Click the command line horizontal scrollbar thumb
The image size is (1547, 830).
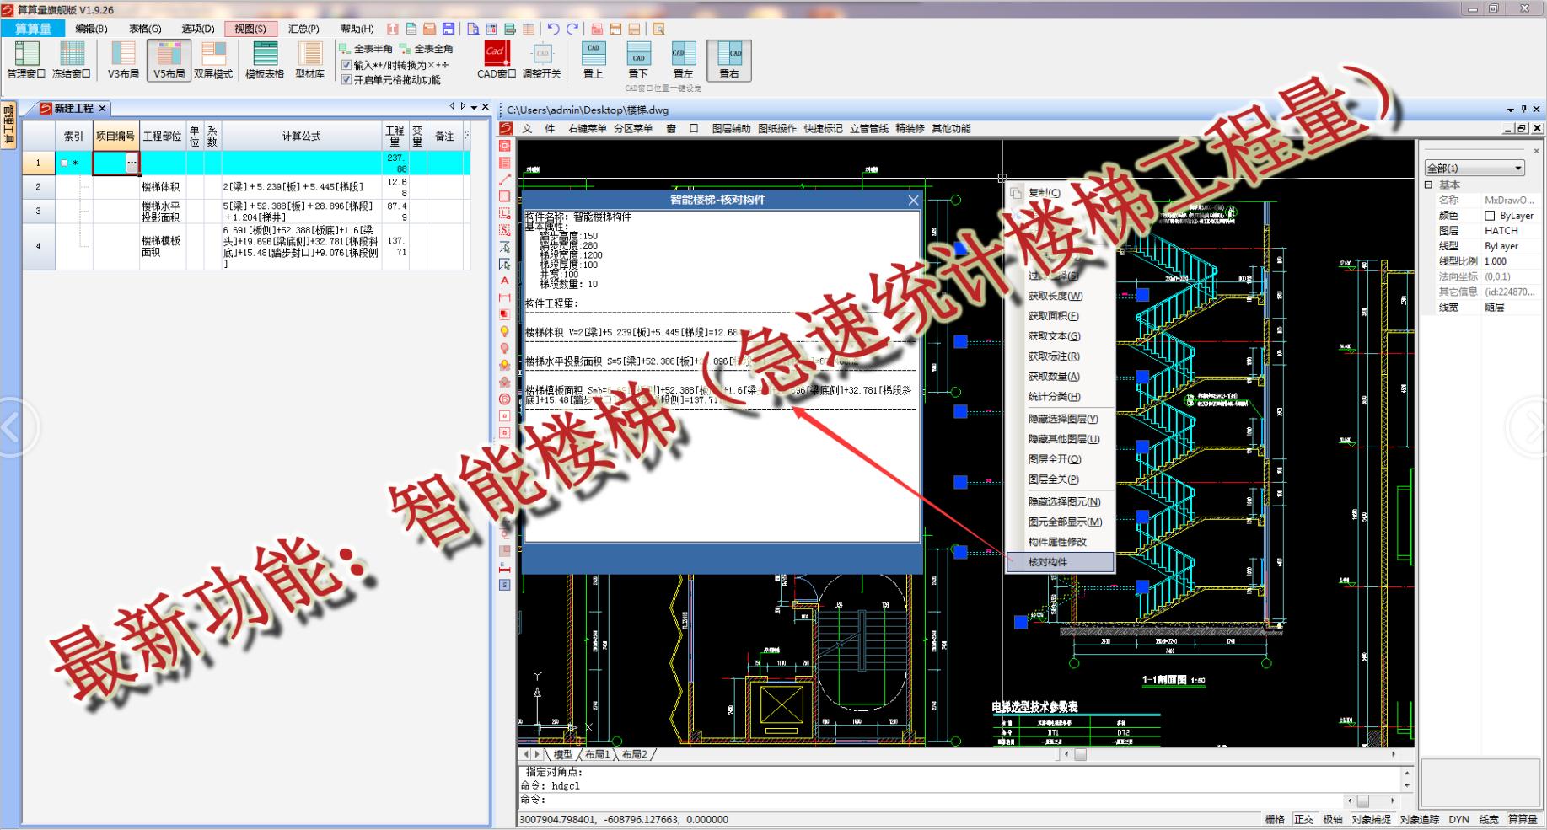click(x=1362, y=801)
